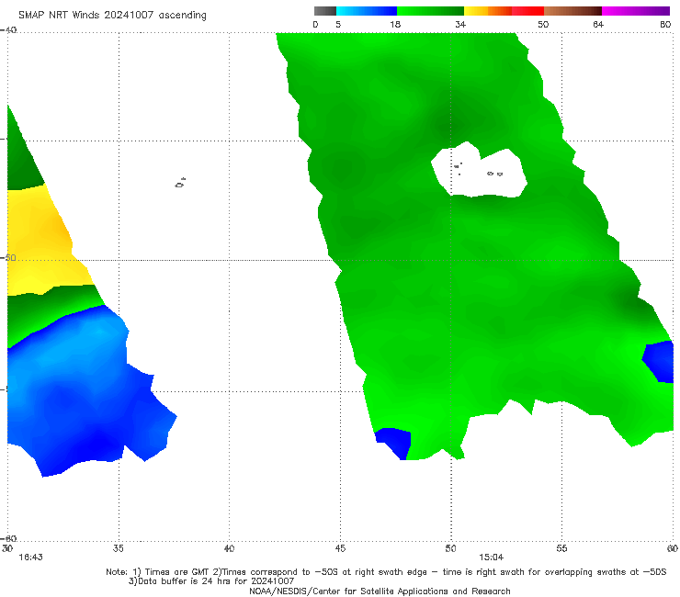Click the cyan-blue 5-18 segment of color bar
Screen dimensions: 680x597
click(x=367, y=11)
